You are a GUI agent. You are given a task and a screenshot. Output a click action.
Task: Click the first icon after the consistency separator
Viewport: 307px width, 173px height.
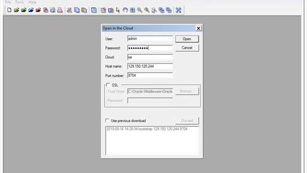pos(104,10)
